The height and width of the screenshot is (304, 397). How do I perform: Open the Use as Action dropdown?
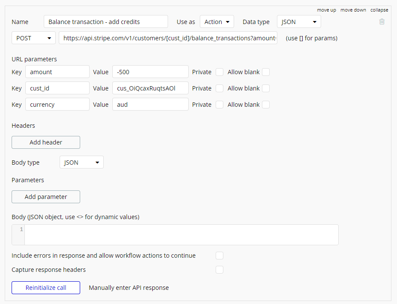(x=217, y=21)
